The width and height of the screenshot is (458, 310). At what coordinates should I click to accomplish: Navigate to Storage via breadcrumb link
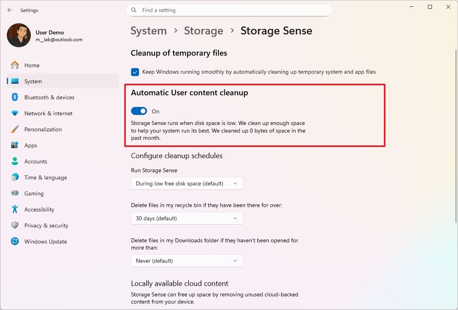coord(204,30)
